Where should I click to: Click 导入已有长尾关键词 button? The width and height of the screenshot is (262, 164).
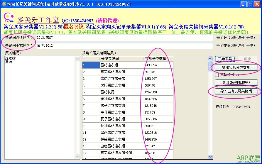click(236, 91)
